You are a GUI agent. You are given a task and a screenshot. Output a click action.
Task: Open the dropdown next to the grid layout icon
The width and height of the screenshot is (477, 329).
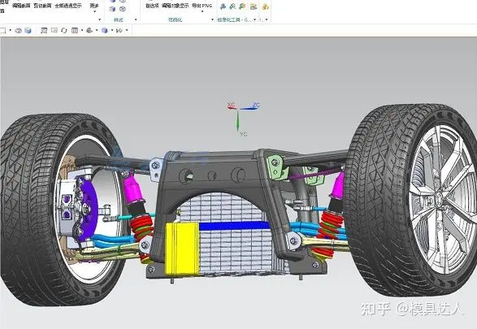[82, 30]
